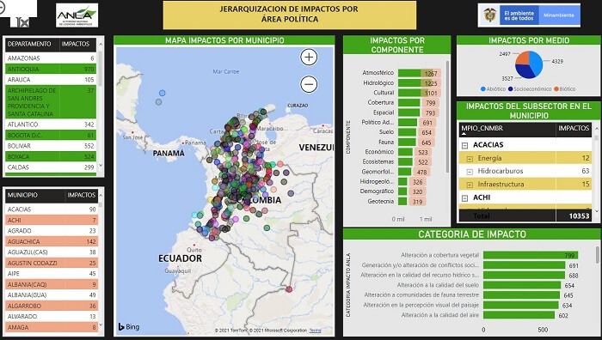
Task: Toggle Biótico legend item
Action: click(x=564, y=89)
